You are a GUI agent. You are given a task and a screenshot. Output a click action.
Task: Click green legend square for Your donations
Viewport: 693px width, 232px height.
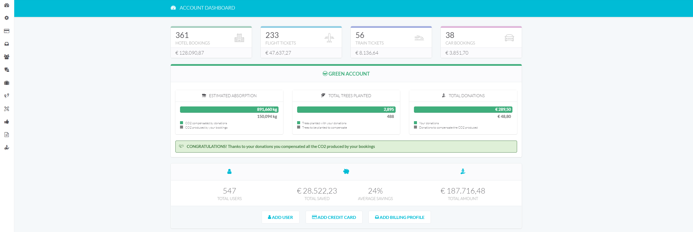415,123
